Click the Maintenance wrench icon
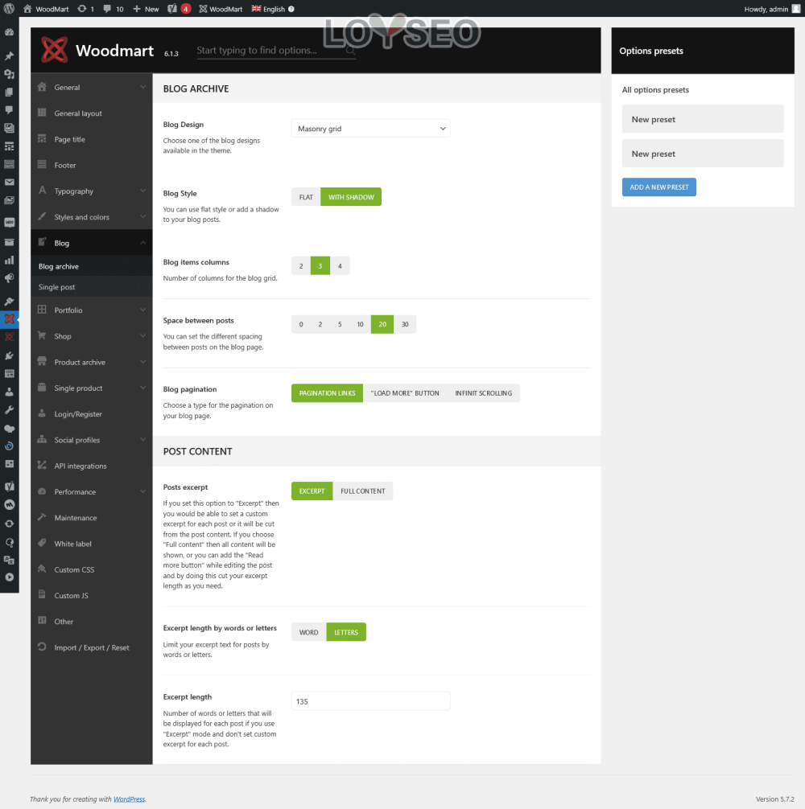 coord(43,517)
